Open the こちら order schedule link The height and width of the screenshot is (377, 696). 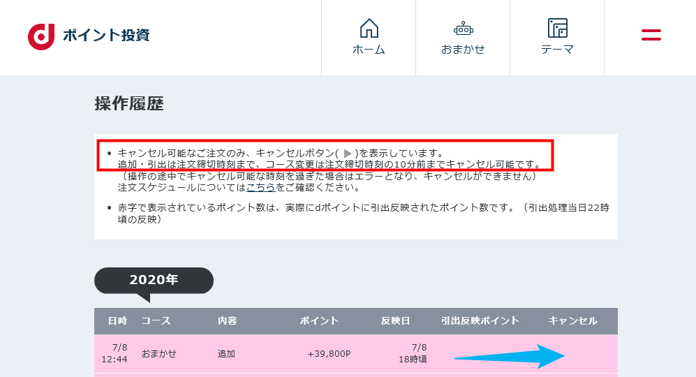[x=261, y=187]
